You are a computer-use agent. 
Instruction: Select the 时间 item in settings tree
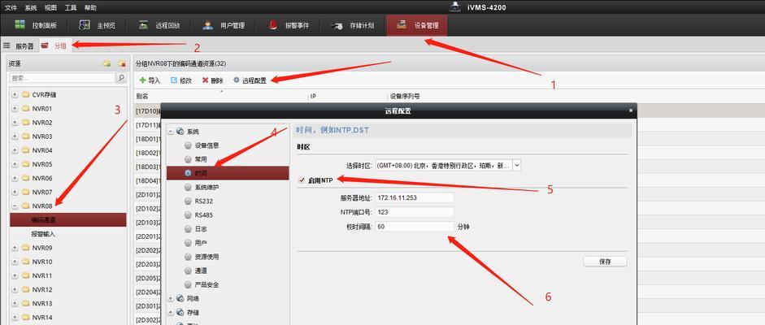[x=228, y=173]
